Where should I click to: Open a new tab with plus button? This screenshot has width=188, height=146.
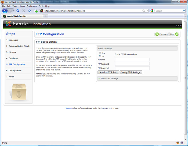click(x=46, y=16)
